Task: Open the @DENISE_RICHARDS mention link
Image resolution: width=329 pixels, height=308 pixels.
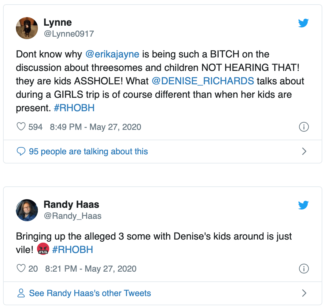Action: tap(203, 81)
